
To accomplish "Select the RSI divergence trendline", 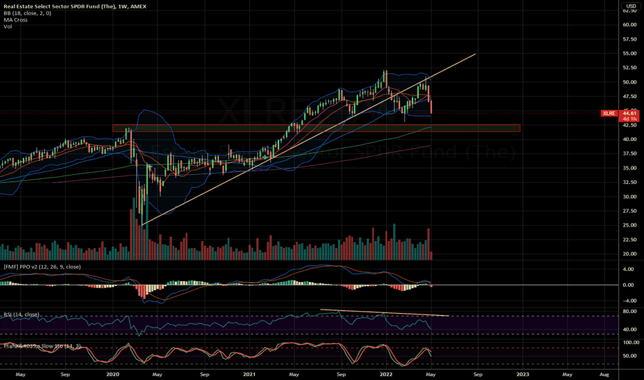I will pyautogui.click(x=384, y=312).
